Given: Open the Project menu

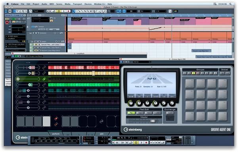Looking at the screenshot, I should (36, 4).
